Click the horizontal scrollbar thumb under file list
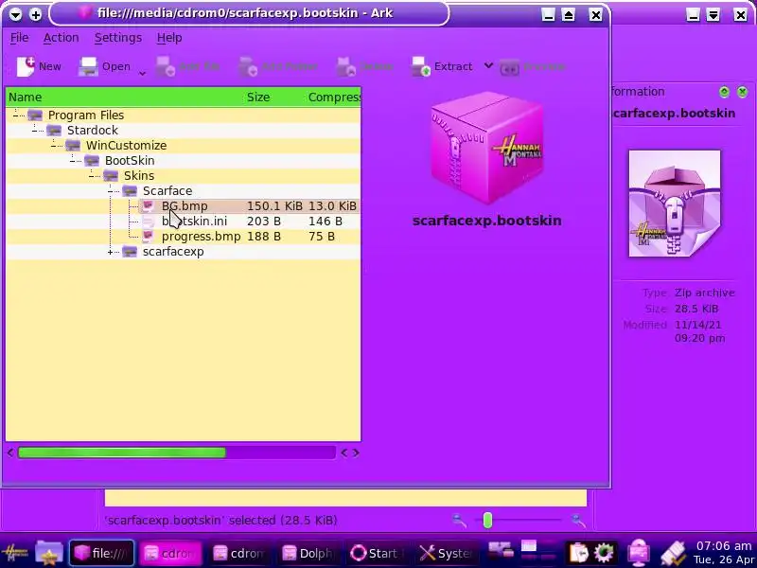The width and height of the screenshot is (757, 568). click(122, 453)
